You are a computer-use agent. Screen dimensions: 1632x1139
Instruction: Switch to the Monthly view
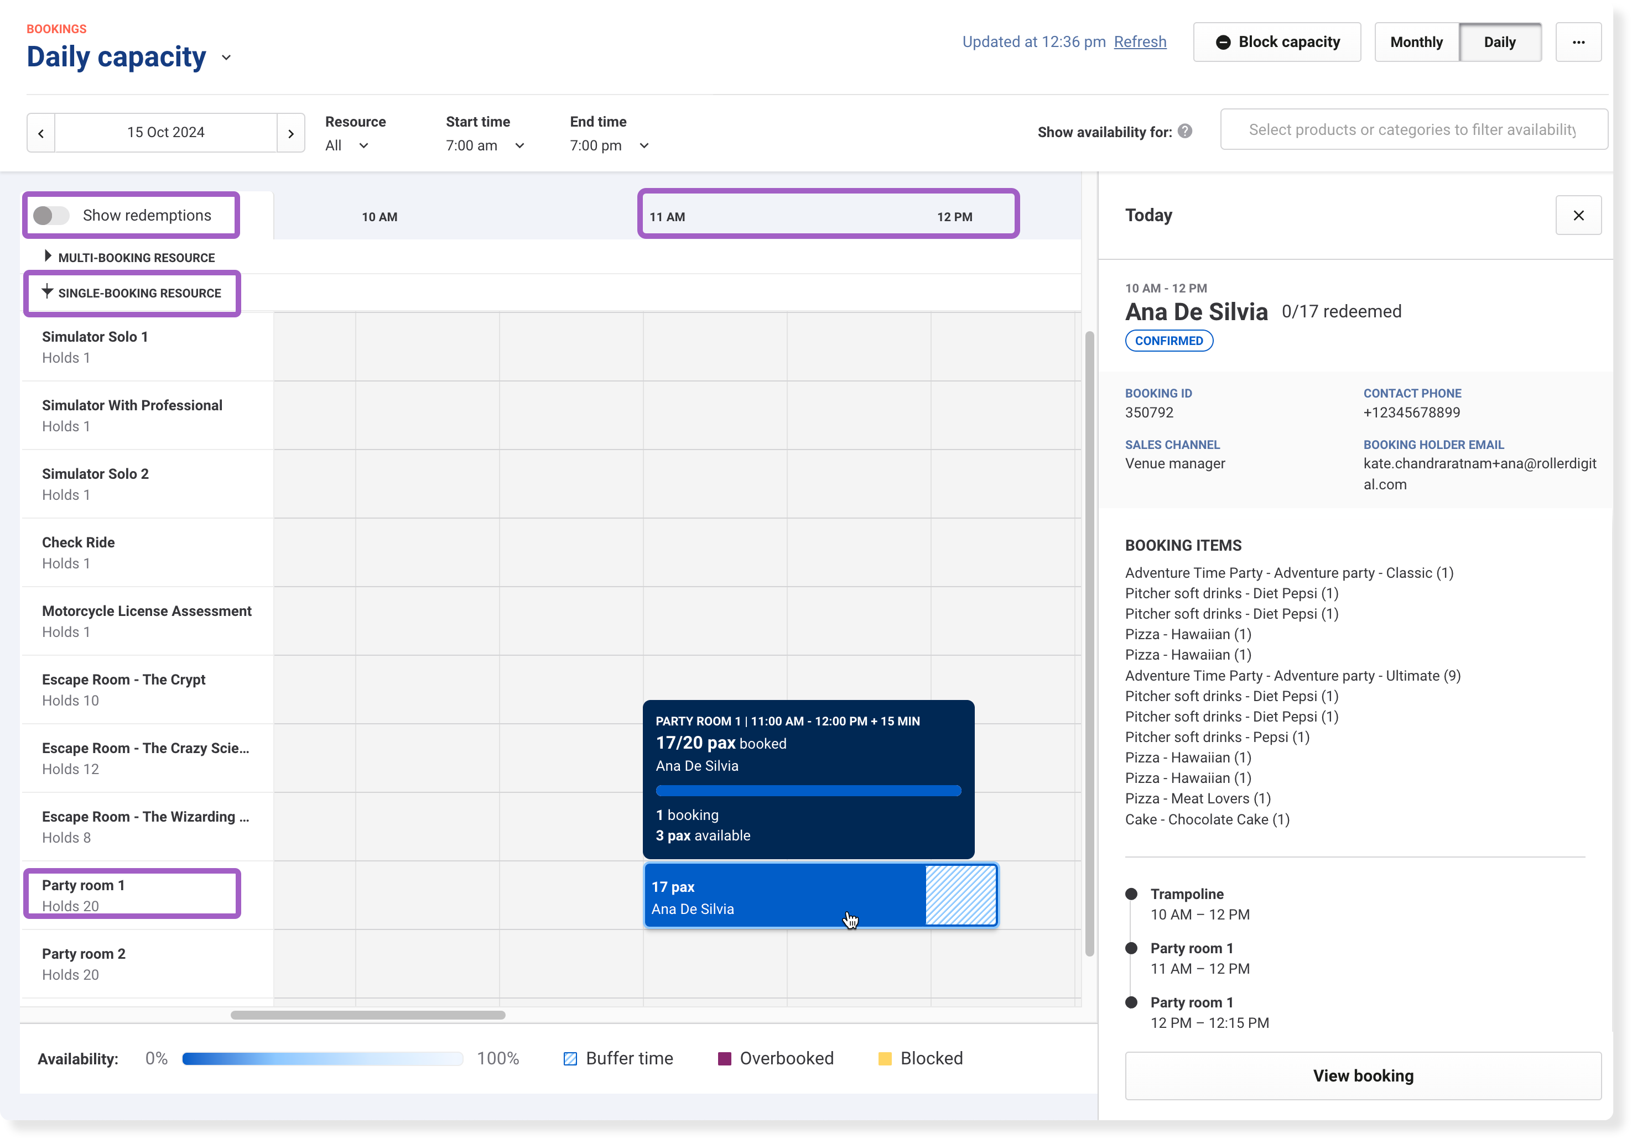coord(1416,42)
